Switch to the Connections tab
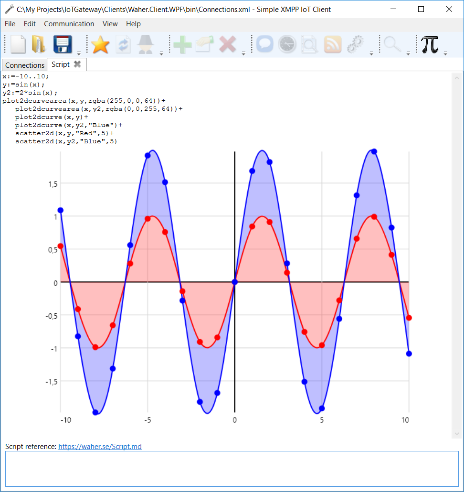464x492 pixels. 25,65
